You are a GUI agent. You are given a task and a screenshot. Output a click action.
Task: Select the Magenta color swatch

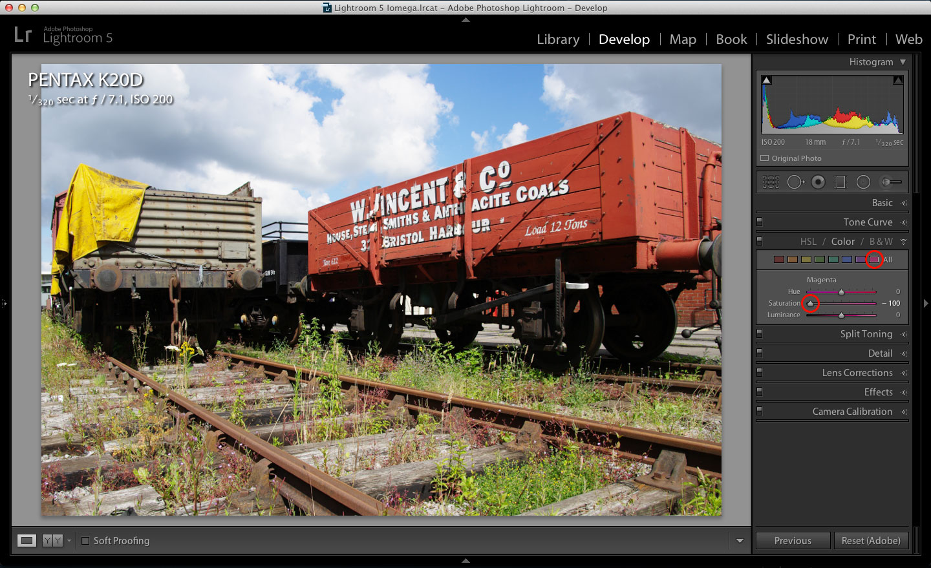click(x=874, y=260)
